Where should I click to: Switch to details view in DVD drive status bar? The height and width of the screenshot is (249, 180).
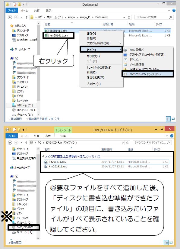pyautogui.click(x=166, y=242)
